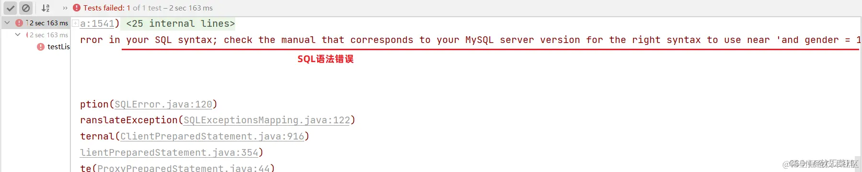Viewport: 862px width, 172px height.
Task: Click the error icon beside testLis
Action: 41,47
